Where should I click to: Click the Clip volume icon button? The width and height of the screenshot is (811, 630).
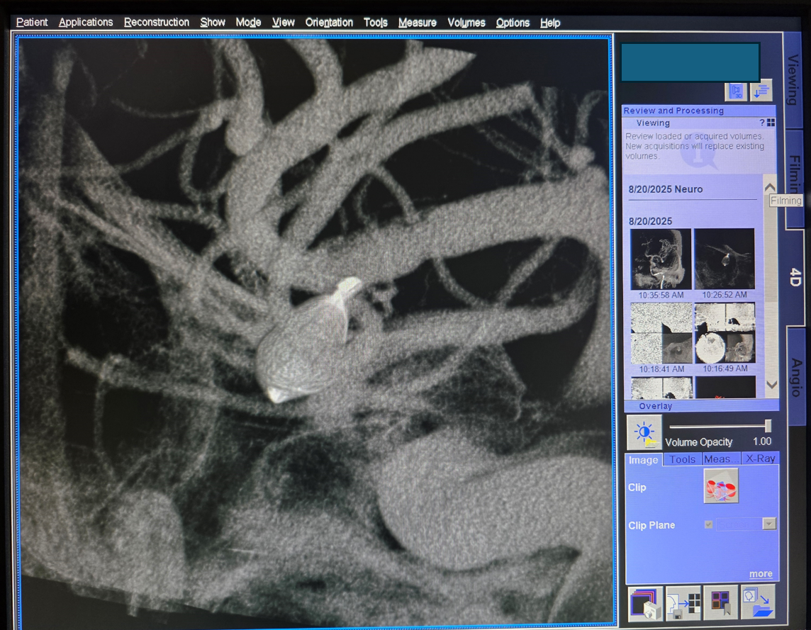721,486
